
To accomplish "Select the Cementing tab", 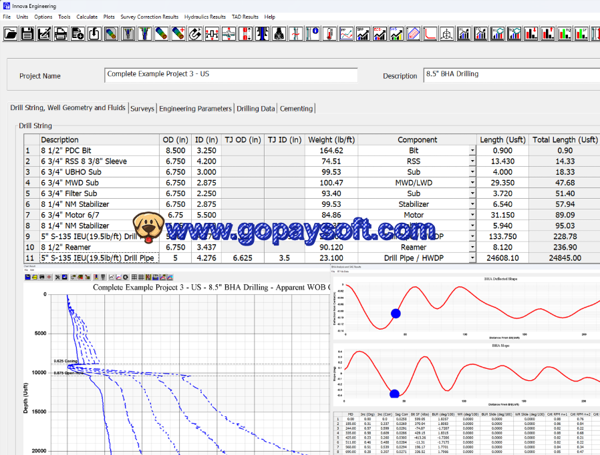I will pos(296,109).
